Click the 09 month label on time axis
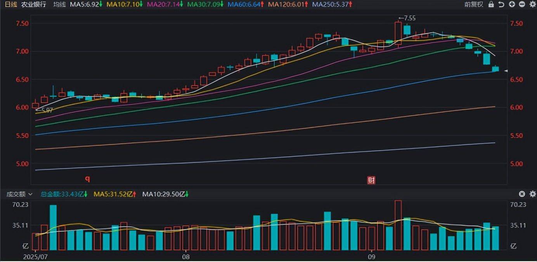Viewport: 537px width, 262px height. [372, 257]
